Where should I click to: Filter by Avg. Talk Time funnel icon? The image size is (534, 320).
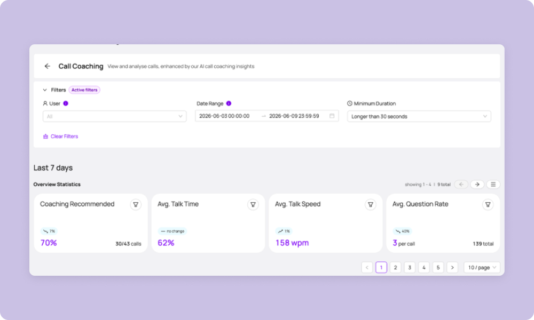pos(253,205)
